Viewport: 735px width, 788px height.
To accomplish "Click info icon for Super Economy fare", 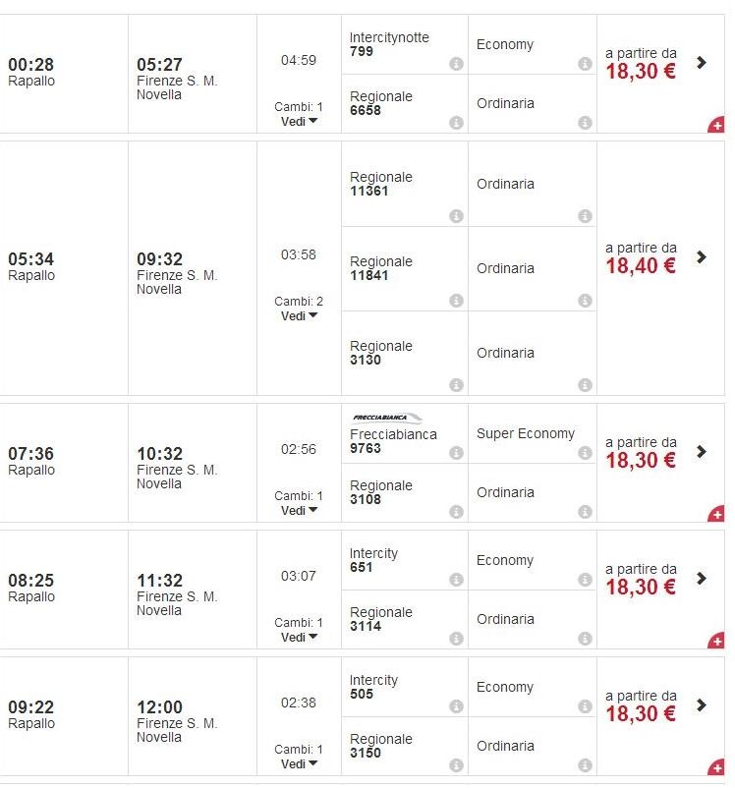I will tap(585, 453).
